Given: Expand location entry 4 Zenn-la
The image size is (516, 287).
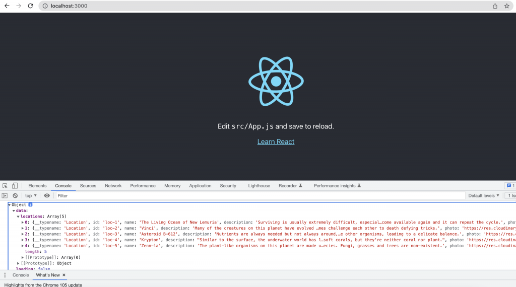Looking at the screenshot, I should coord(23,246).
